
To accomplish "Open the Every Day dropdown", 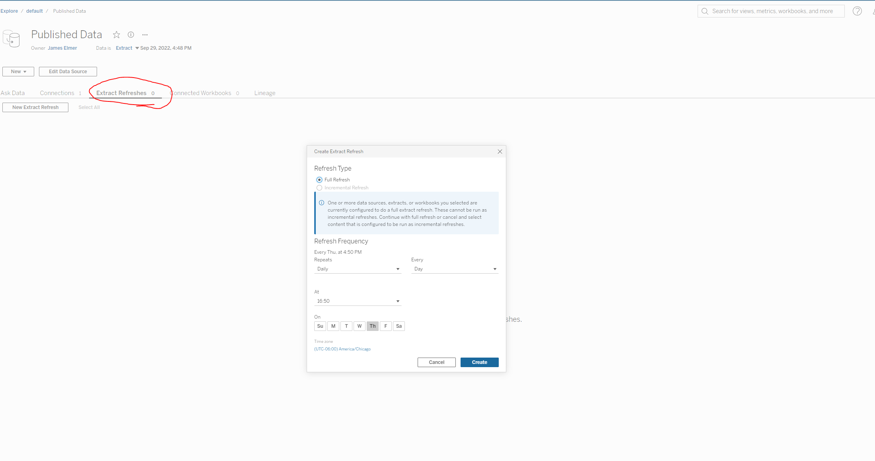I will [x=455, y=269].
